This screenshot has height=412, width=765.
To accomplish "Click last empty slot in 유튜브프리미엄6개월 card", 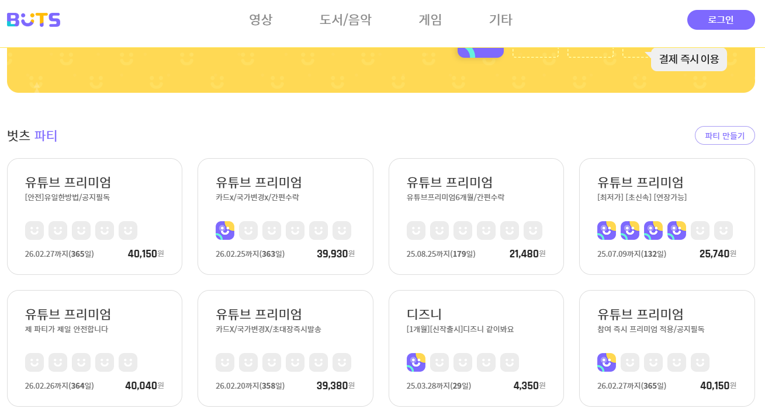I will pos(533,231).
